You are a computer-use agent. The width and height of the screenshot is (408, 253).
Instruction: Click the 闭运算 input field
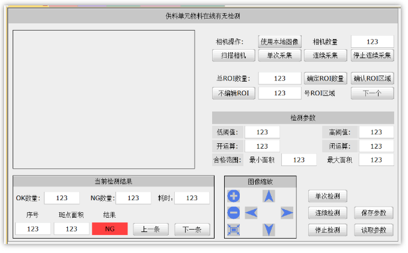376,146
